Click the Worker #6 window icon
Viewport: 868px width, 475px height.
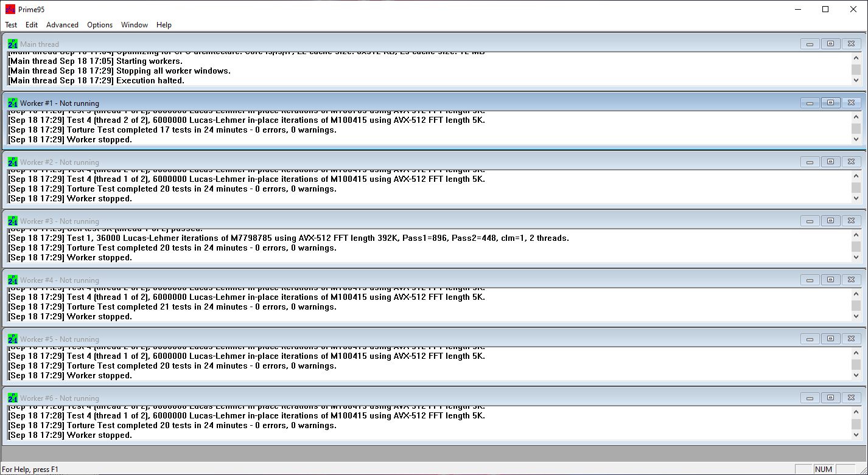13,398
